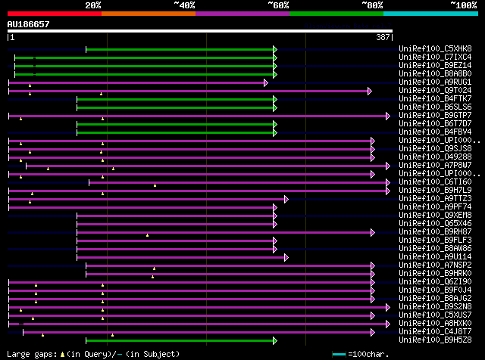This screenshot has width=485, height=360.
Task: Select the UniRef100_C4J8T7 label
Action: coord(435,332)
